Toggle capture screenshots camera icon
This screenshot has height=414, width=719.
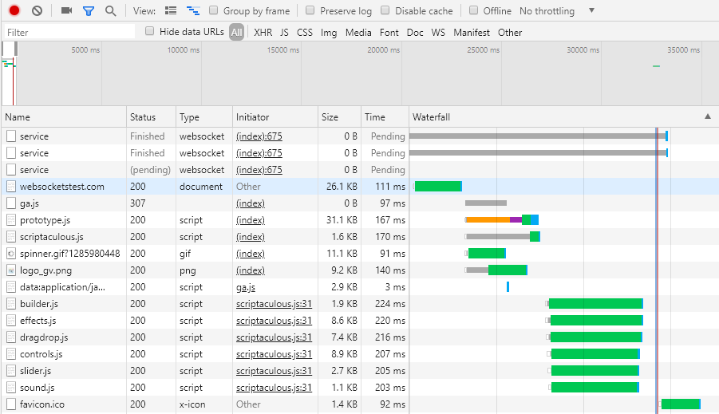click(66, 10)
